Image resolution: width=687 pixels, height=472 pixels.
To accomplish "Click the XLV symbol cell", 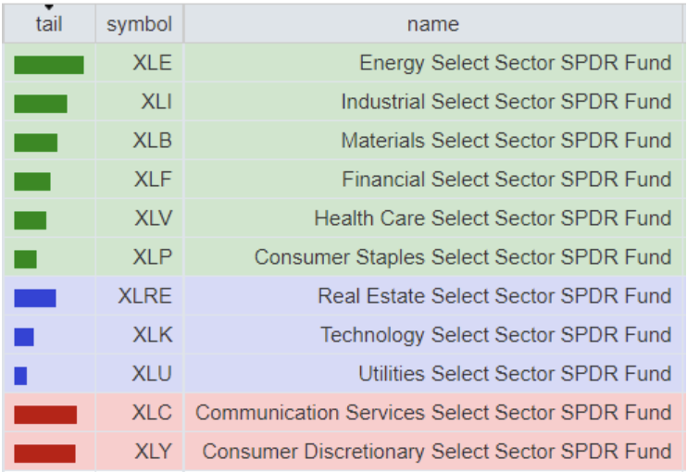I will tap(152, 218).
